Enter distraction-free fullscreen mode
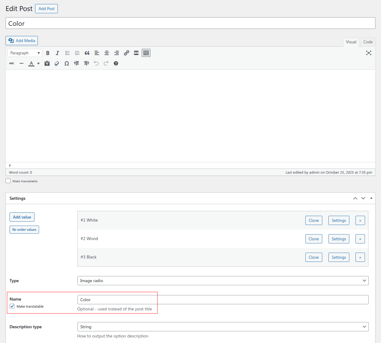This screenshot has height=343, width=381. 369,53
